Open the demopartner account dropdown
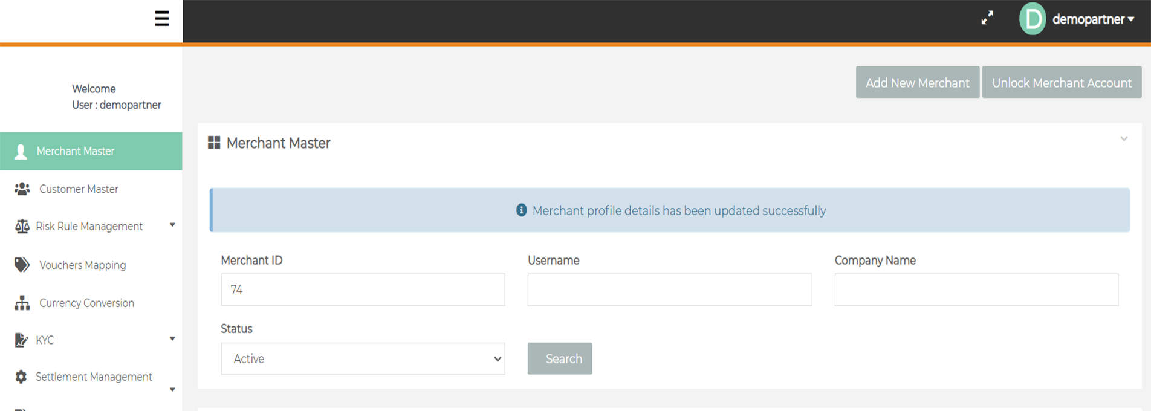Viewport: 1151px width, 411px height. point(1093,19)
